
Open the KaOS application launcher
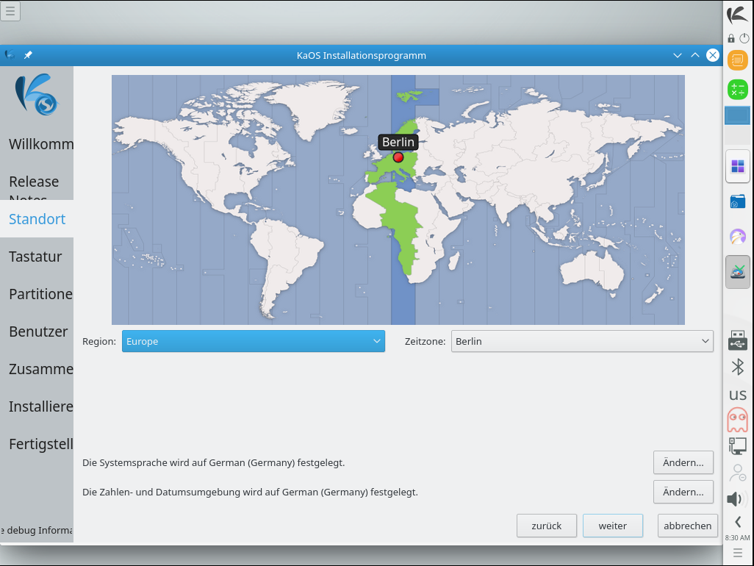point(737,15)
